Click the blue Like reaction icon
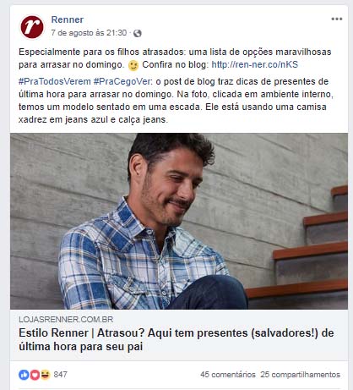The height and width of the screenshot is (390, 353). [24, 375]
